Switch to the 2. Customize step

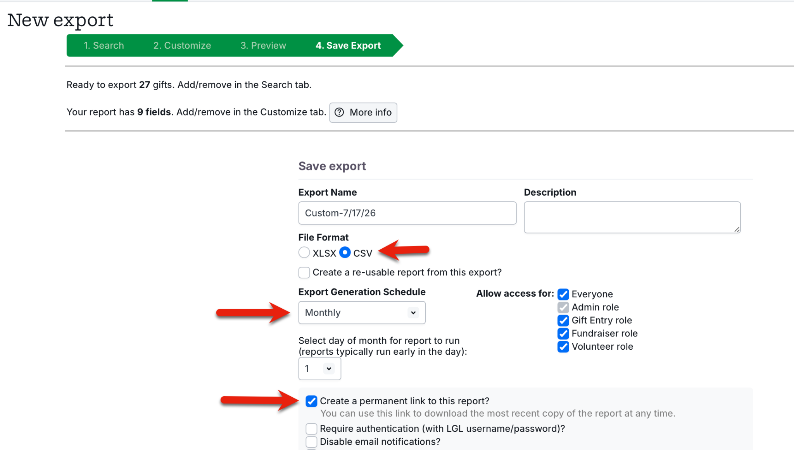(182, 45)
